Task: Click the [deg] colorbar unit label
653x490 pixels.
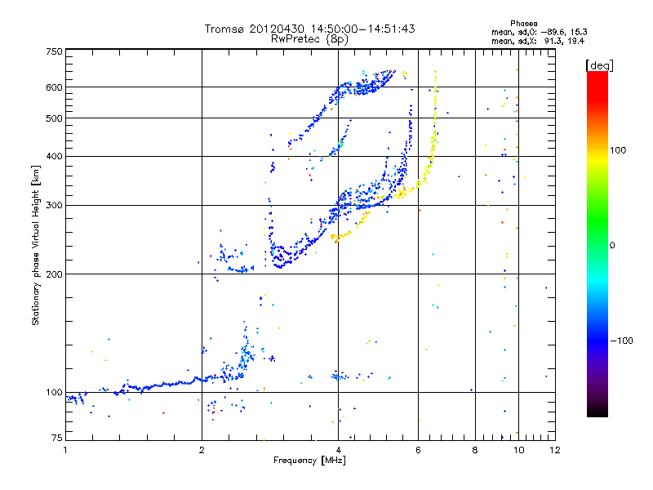Action: coord(599,65)
